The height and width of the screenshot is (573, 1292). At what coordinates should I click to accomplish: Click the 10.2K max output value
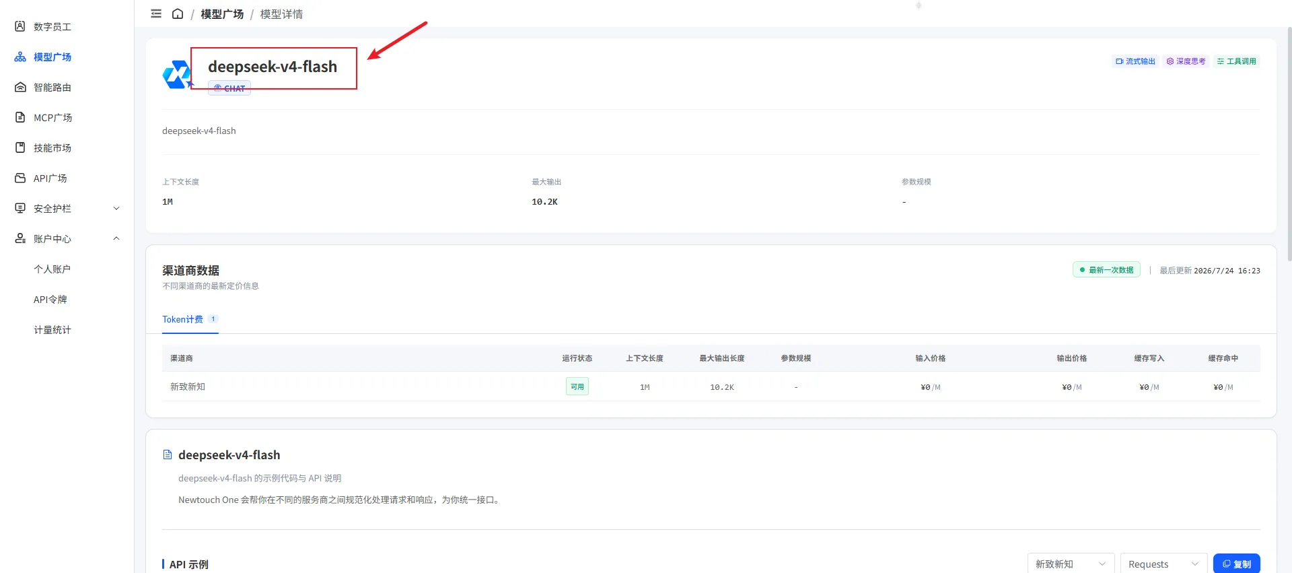click(544, 202)
